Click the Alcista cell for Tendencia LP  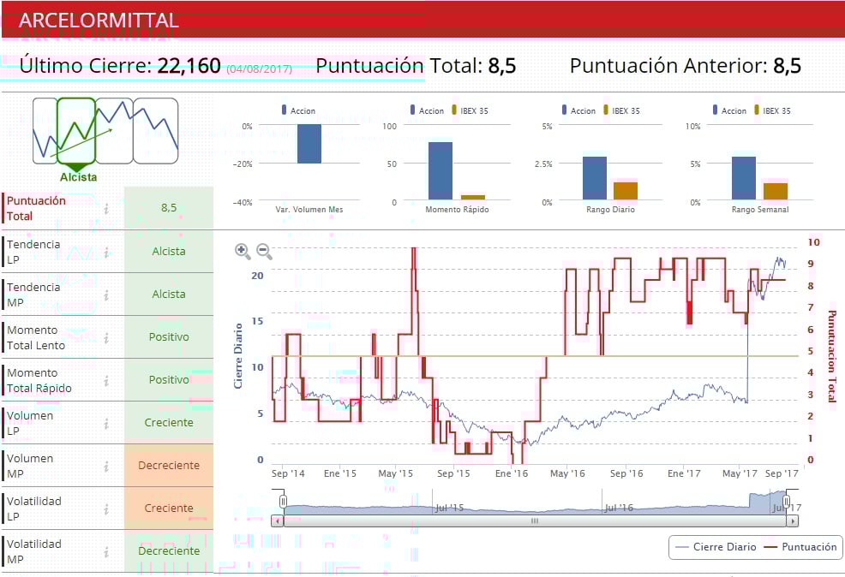[169, 252]
